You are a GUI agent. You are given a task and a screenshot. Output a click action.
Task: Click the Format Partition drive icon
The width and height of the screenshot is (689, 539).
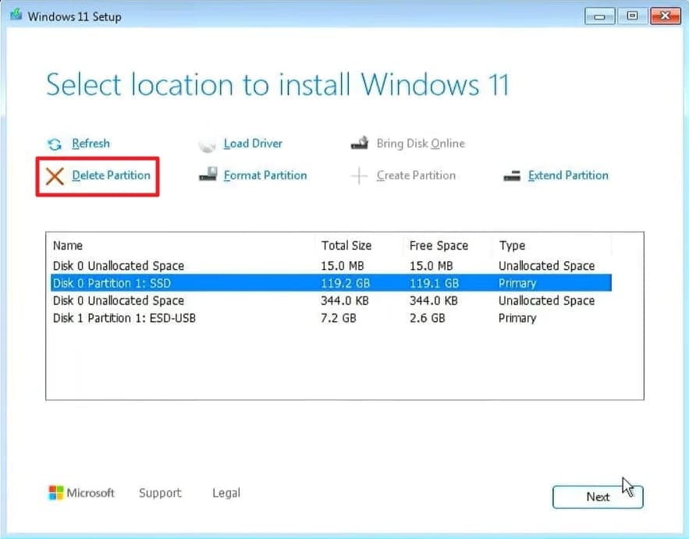pyautogui.click(x=208, y=175)
